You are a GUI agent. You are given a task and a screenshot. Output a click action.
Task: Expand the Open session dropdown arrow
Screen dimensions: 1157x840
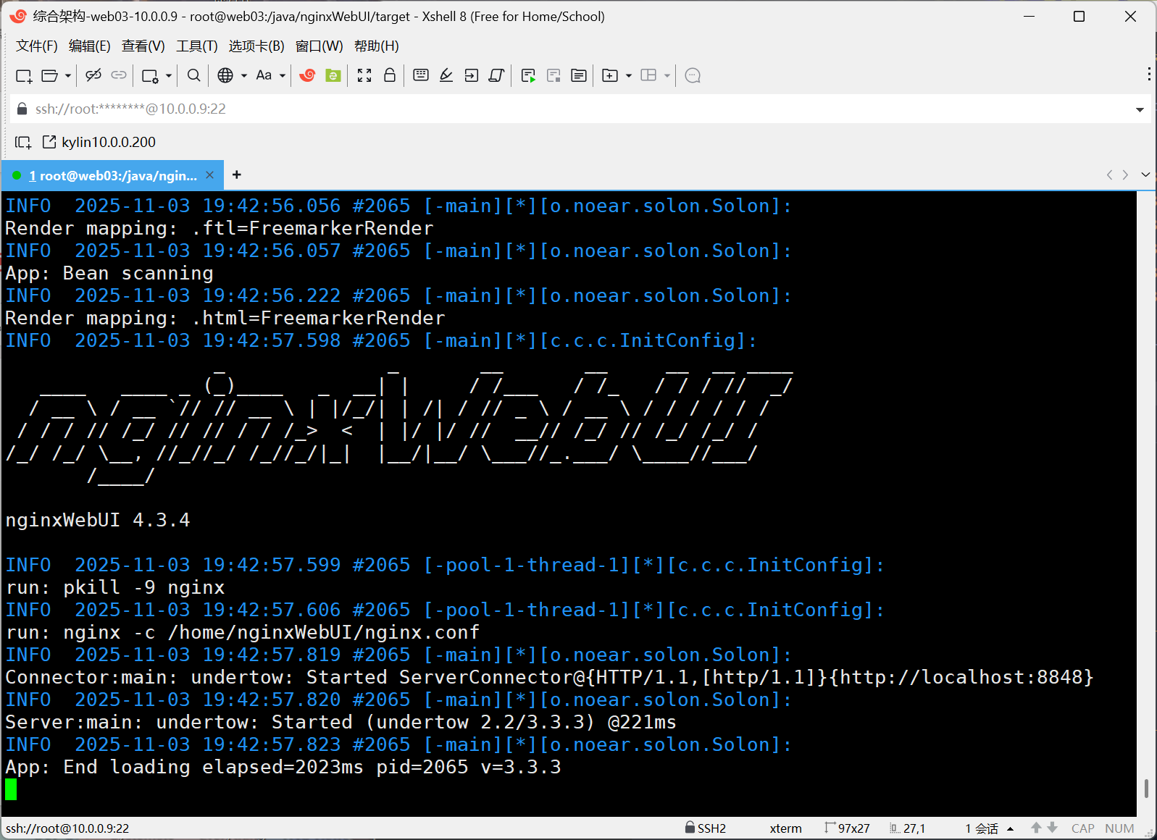click(67, 75)
